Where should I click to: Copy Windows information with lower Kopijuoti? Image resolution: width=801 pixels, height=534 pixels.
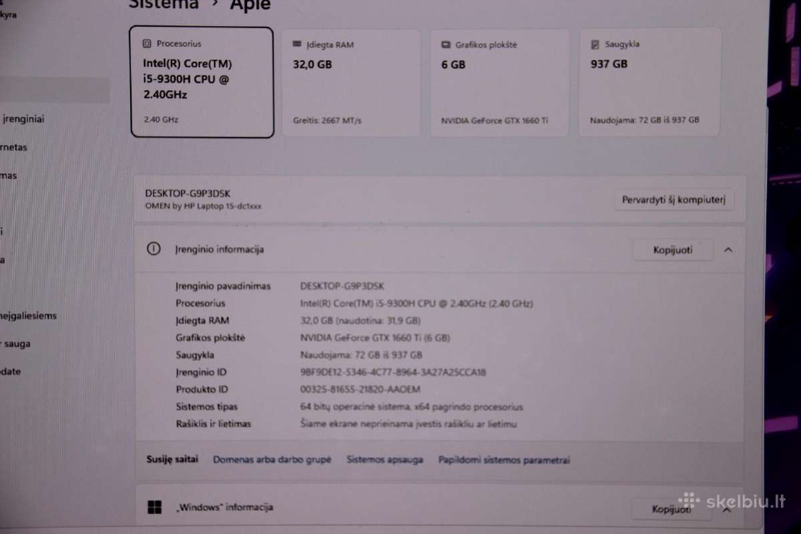click(x=671, y=509)
